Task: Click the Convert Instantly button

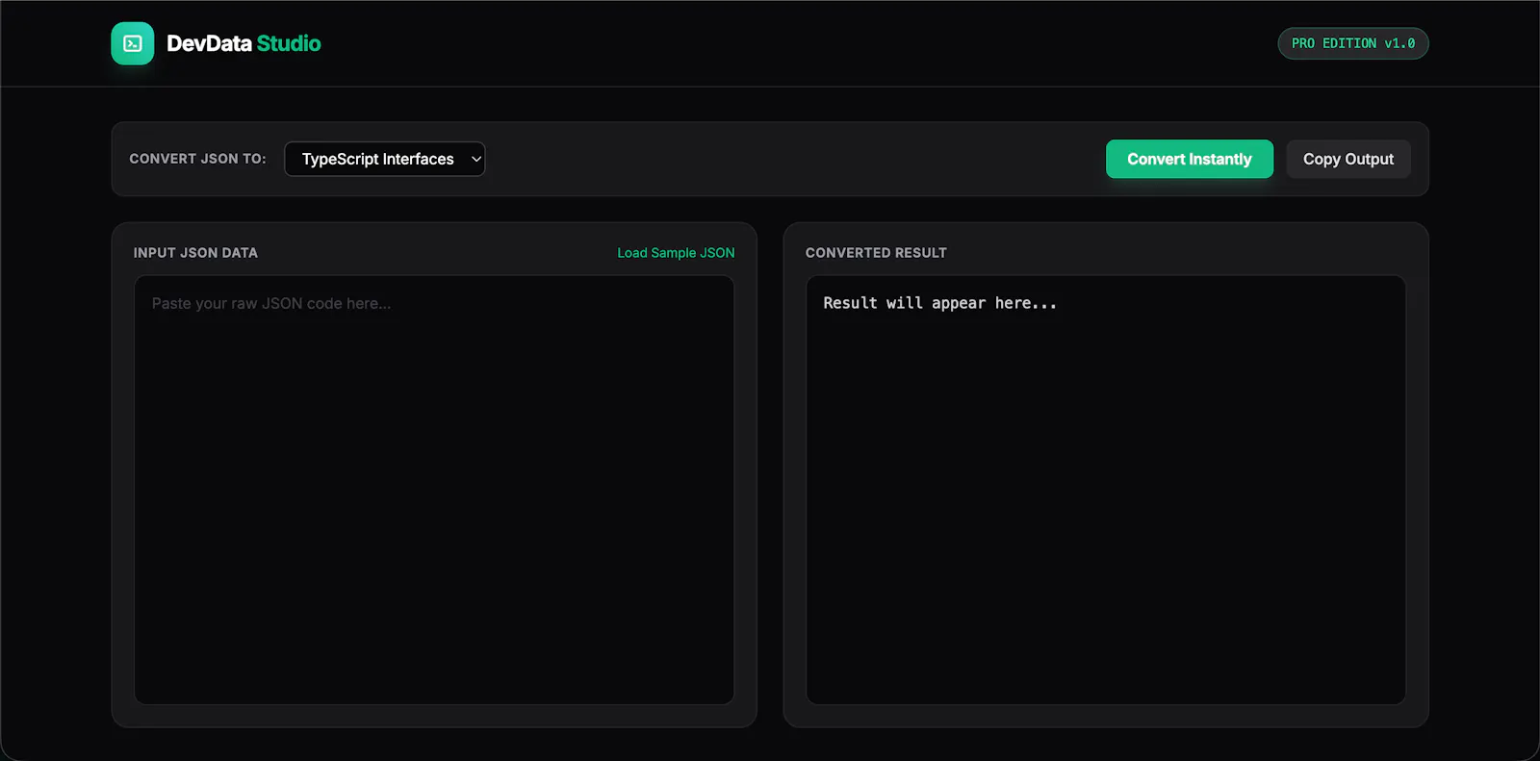Action: click(1189, 159)
